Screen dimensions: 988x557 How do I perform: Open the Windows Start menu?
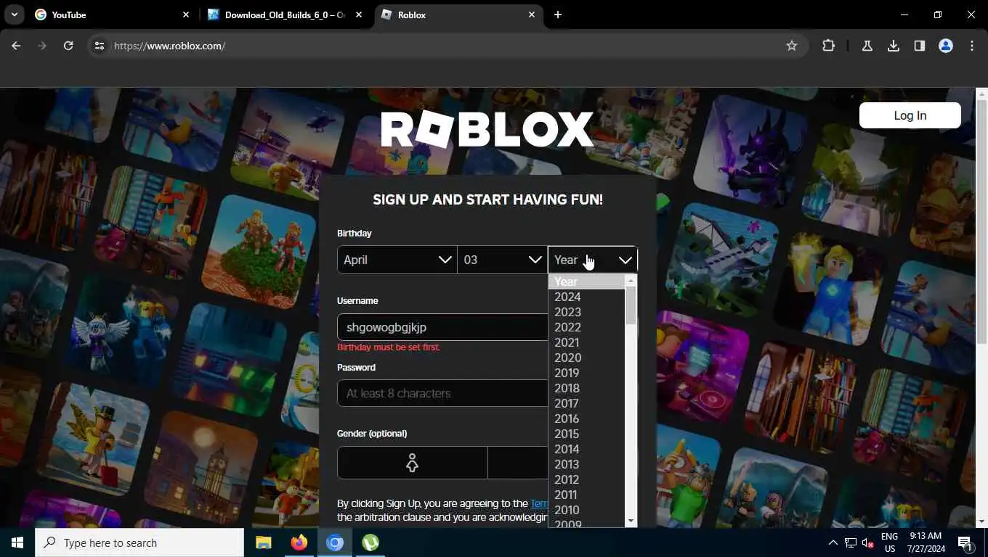coord(17,542)
